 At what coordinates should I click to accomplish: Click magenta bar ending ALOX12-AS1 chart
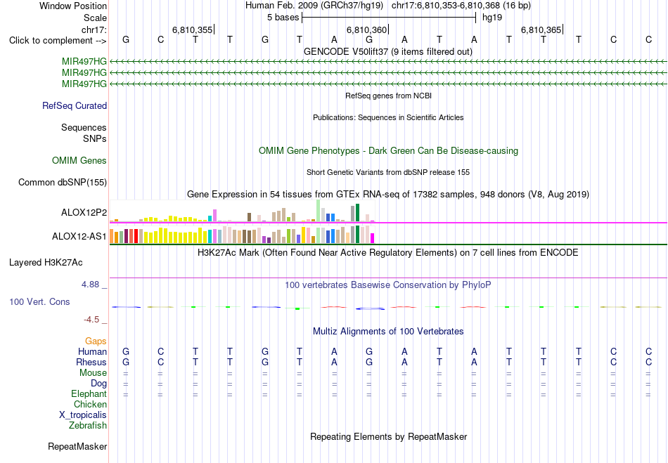(x=373, y=238)
